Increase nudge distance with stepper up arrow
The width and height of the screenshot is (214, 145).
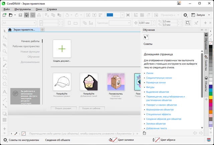[153, 22]
